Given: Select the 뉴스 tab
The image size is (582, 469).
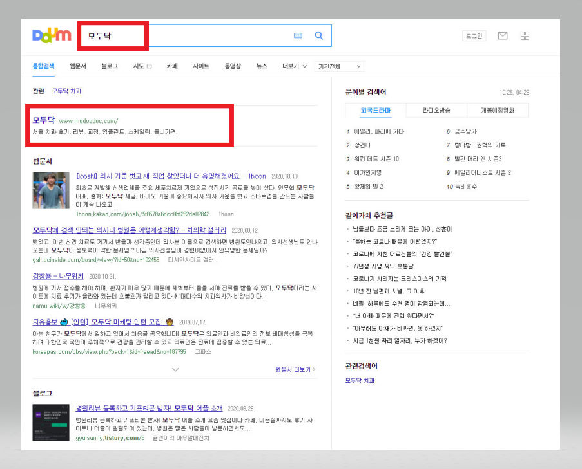Looking at the screenshot, I should click(262, 66).
